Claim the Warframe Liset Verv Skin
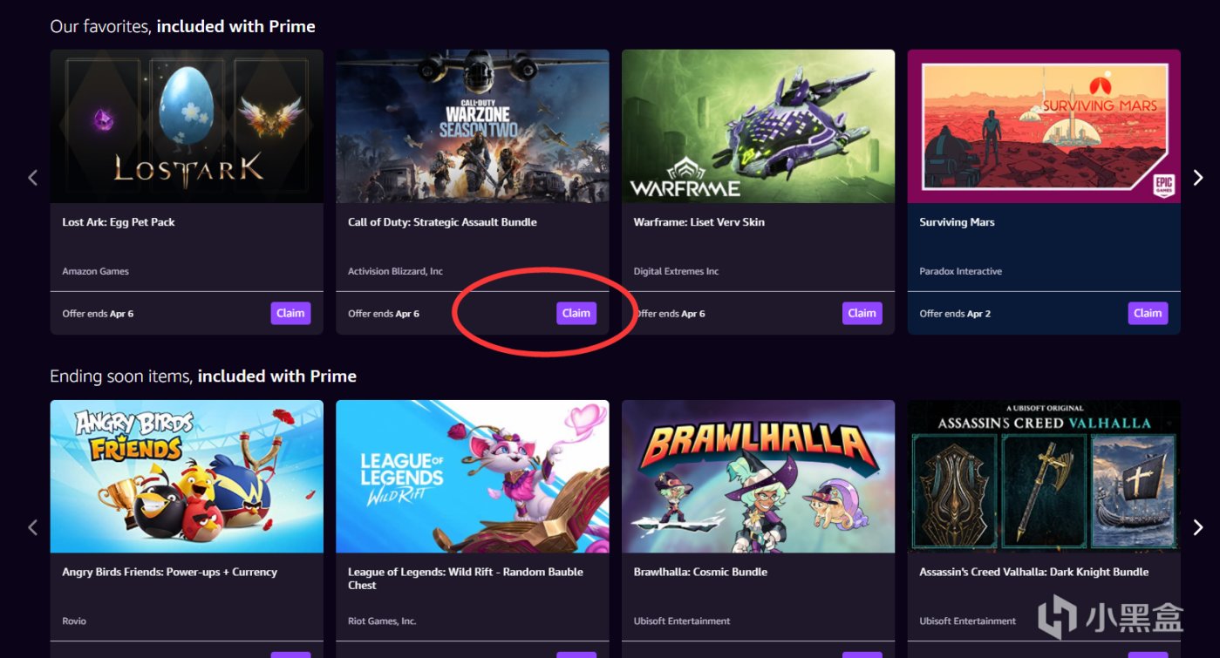This screenshot has height=658, width=1220. [x=862, y=313]
